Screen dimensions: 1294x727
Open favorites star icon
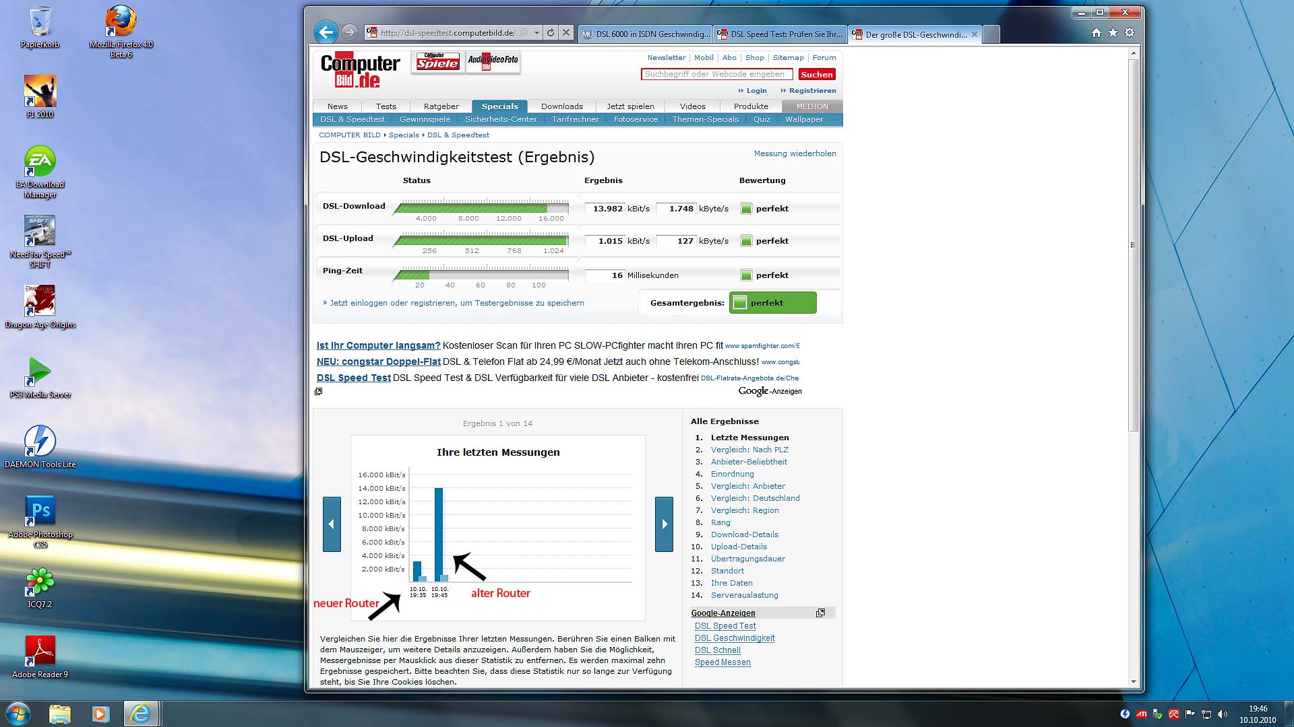click(1113, 32)
